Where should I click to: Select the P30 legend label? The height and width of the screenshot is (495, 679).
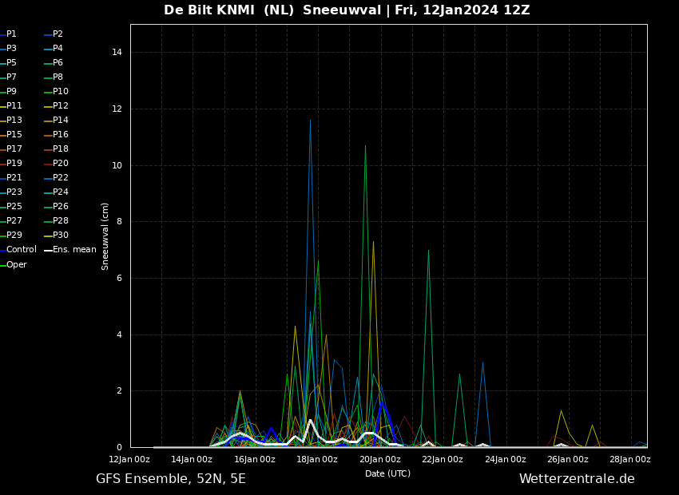pyautogui.click(x=60, y=236)
